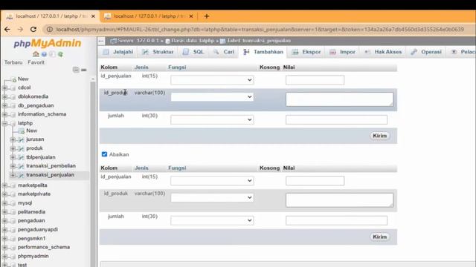Click the Struktur tab icon
476x267 pixels.
tap(146, 52)
